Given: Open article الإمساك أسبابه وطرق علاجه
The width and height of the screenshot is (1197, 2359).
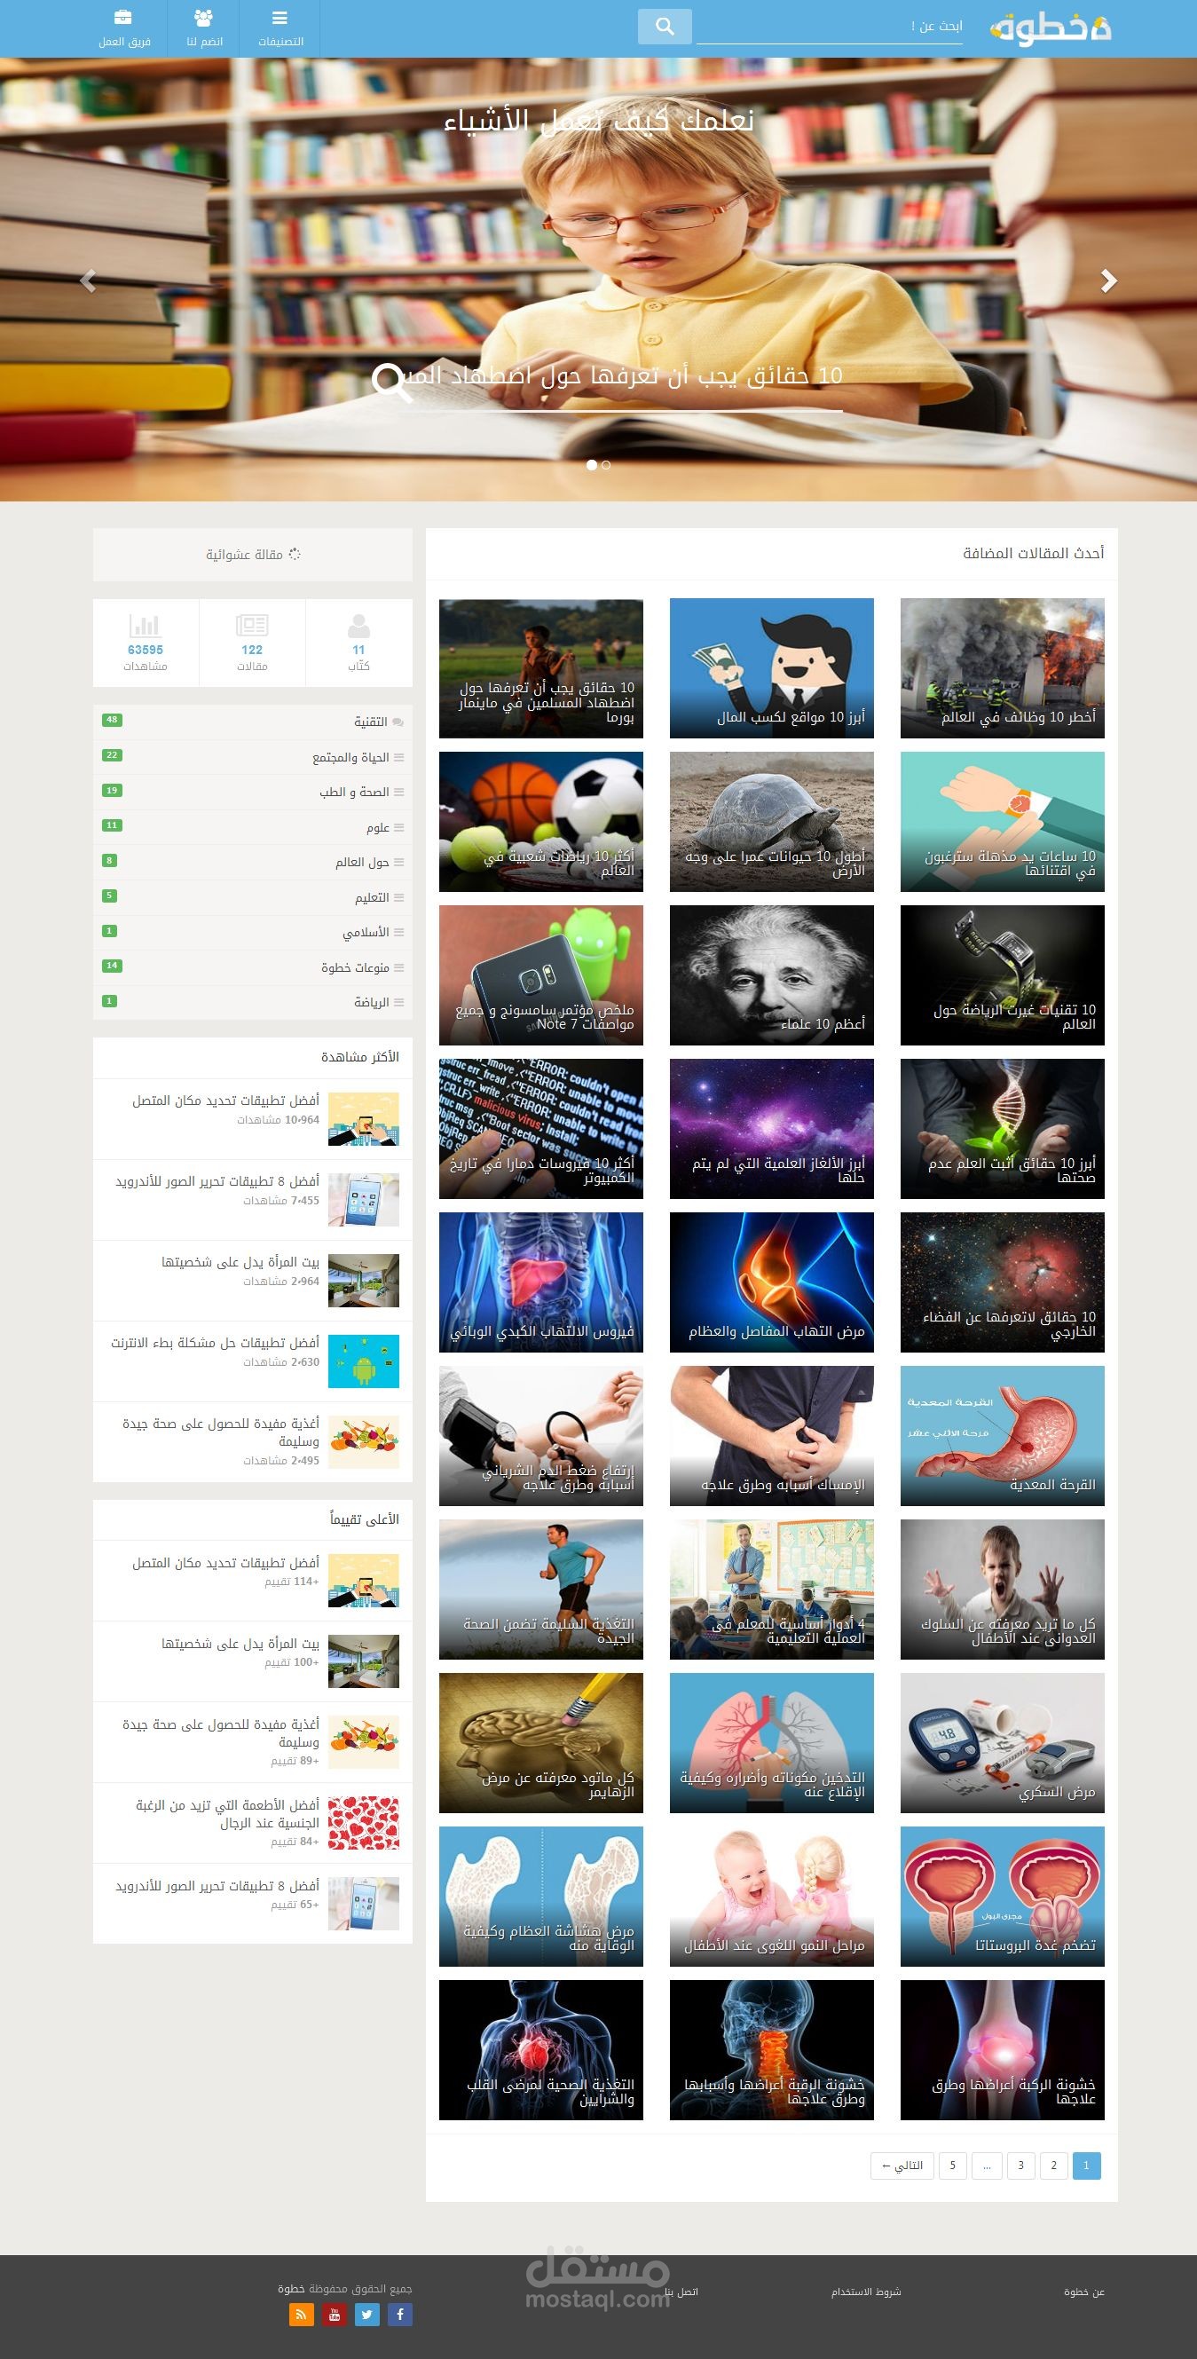Looking at the screenshot, I should coord(771,1436).
